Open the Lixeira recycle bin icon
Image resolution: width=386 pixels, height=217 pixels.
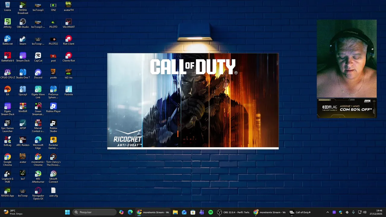click(x=8, y=7)
